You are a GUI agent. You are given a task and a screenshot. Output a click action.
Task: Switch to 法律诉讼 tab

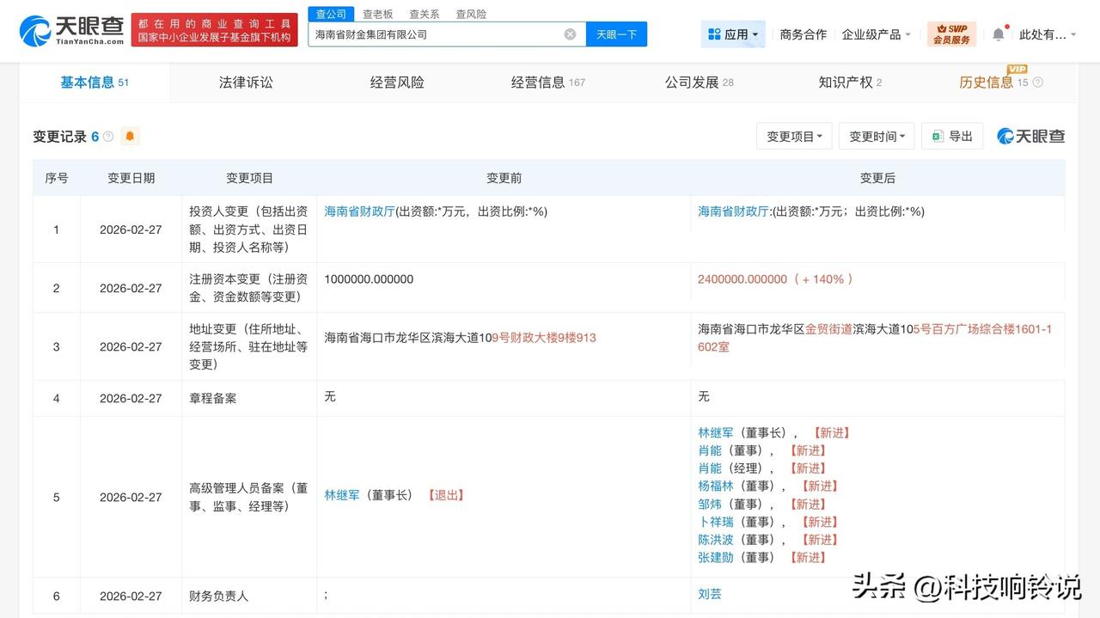point(246,83)
